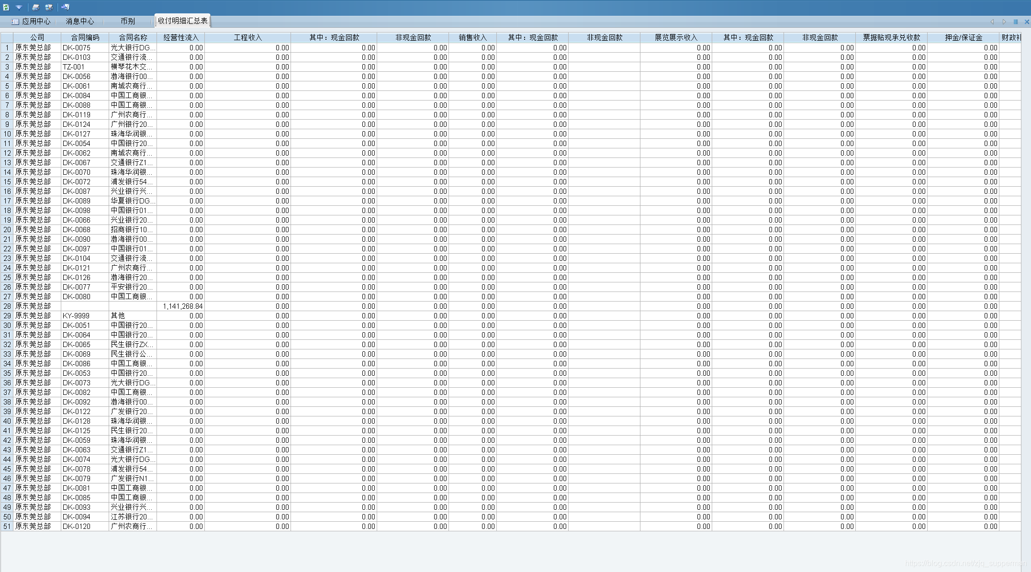Switch to the 币别 tab
This screenshot has height=572, width=1031.
[128, 21]
